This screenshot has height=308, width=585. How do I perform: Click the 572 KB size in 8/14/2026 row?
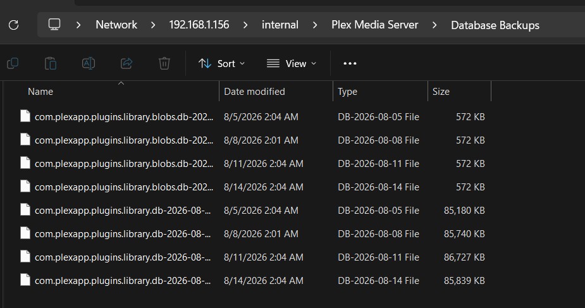click(x=470, y=187)
